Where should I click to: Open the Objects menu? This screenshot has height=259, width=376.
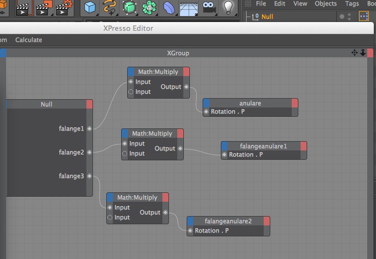coord(326,4)
